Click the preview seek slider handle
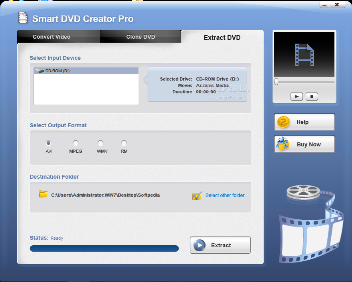This screenshot has height=282, width=352. pos(277,82)
